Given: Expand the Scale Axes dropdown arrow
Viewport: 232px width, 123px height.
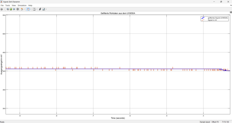Looking at the screenshot, I should [x=37, y=9].
